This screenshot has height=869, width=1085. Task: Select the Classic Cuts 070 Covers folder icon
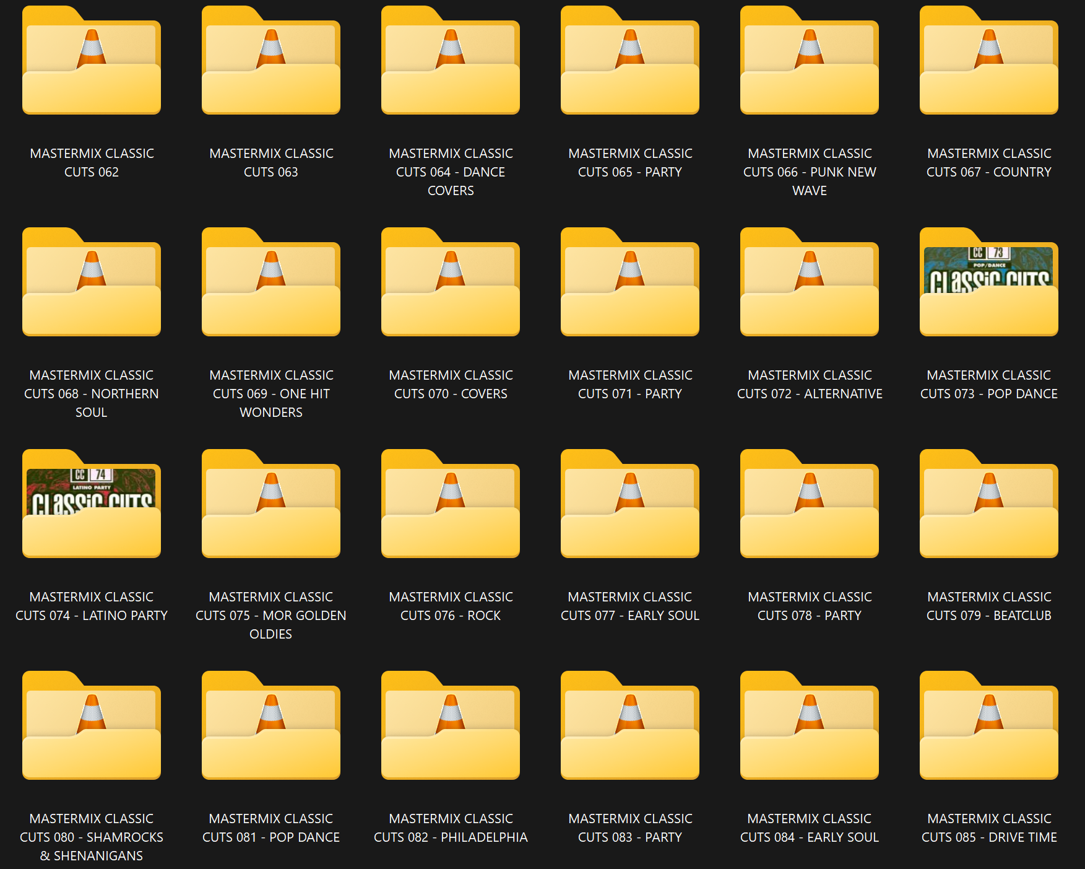point(451,282)
